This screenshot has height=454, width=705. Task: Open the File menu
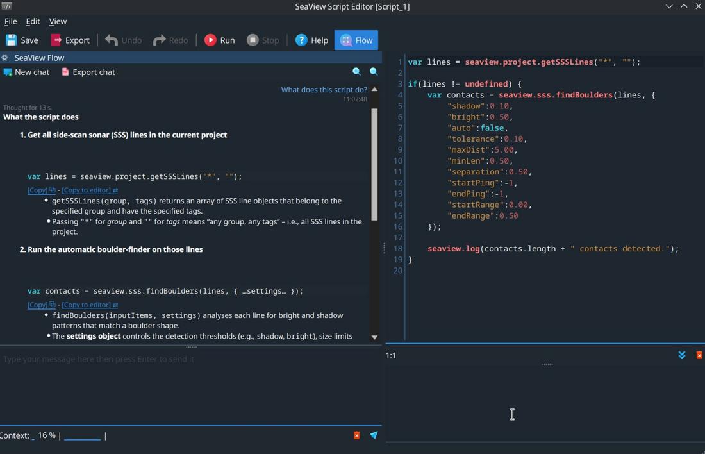point(11,21)
